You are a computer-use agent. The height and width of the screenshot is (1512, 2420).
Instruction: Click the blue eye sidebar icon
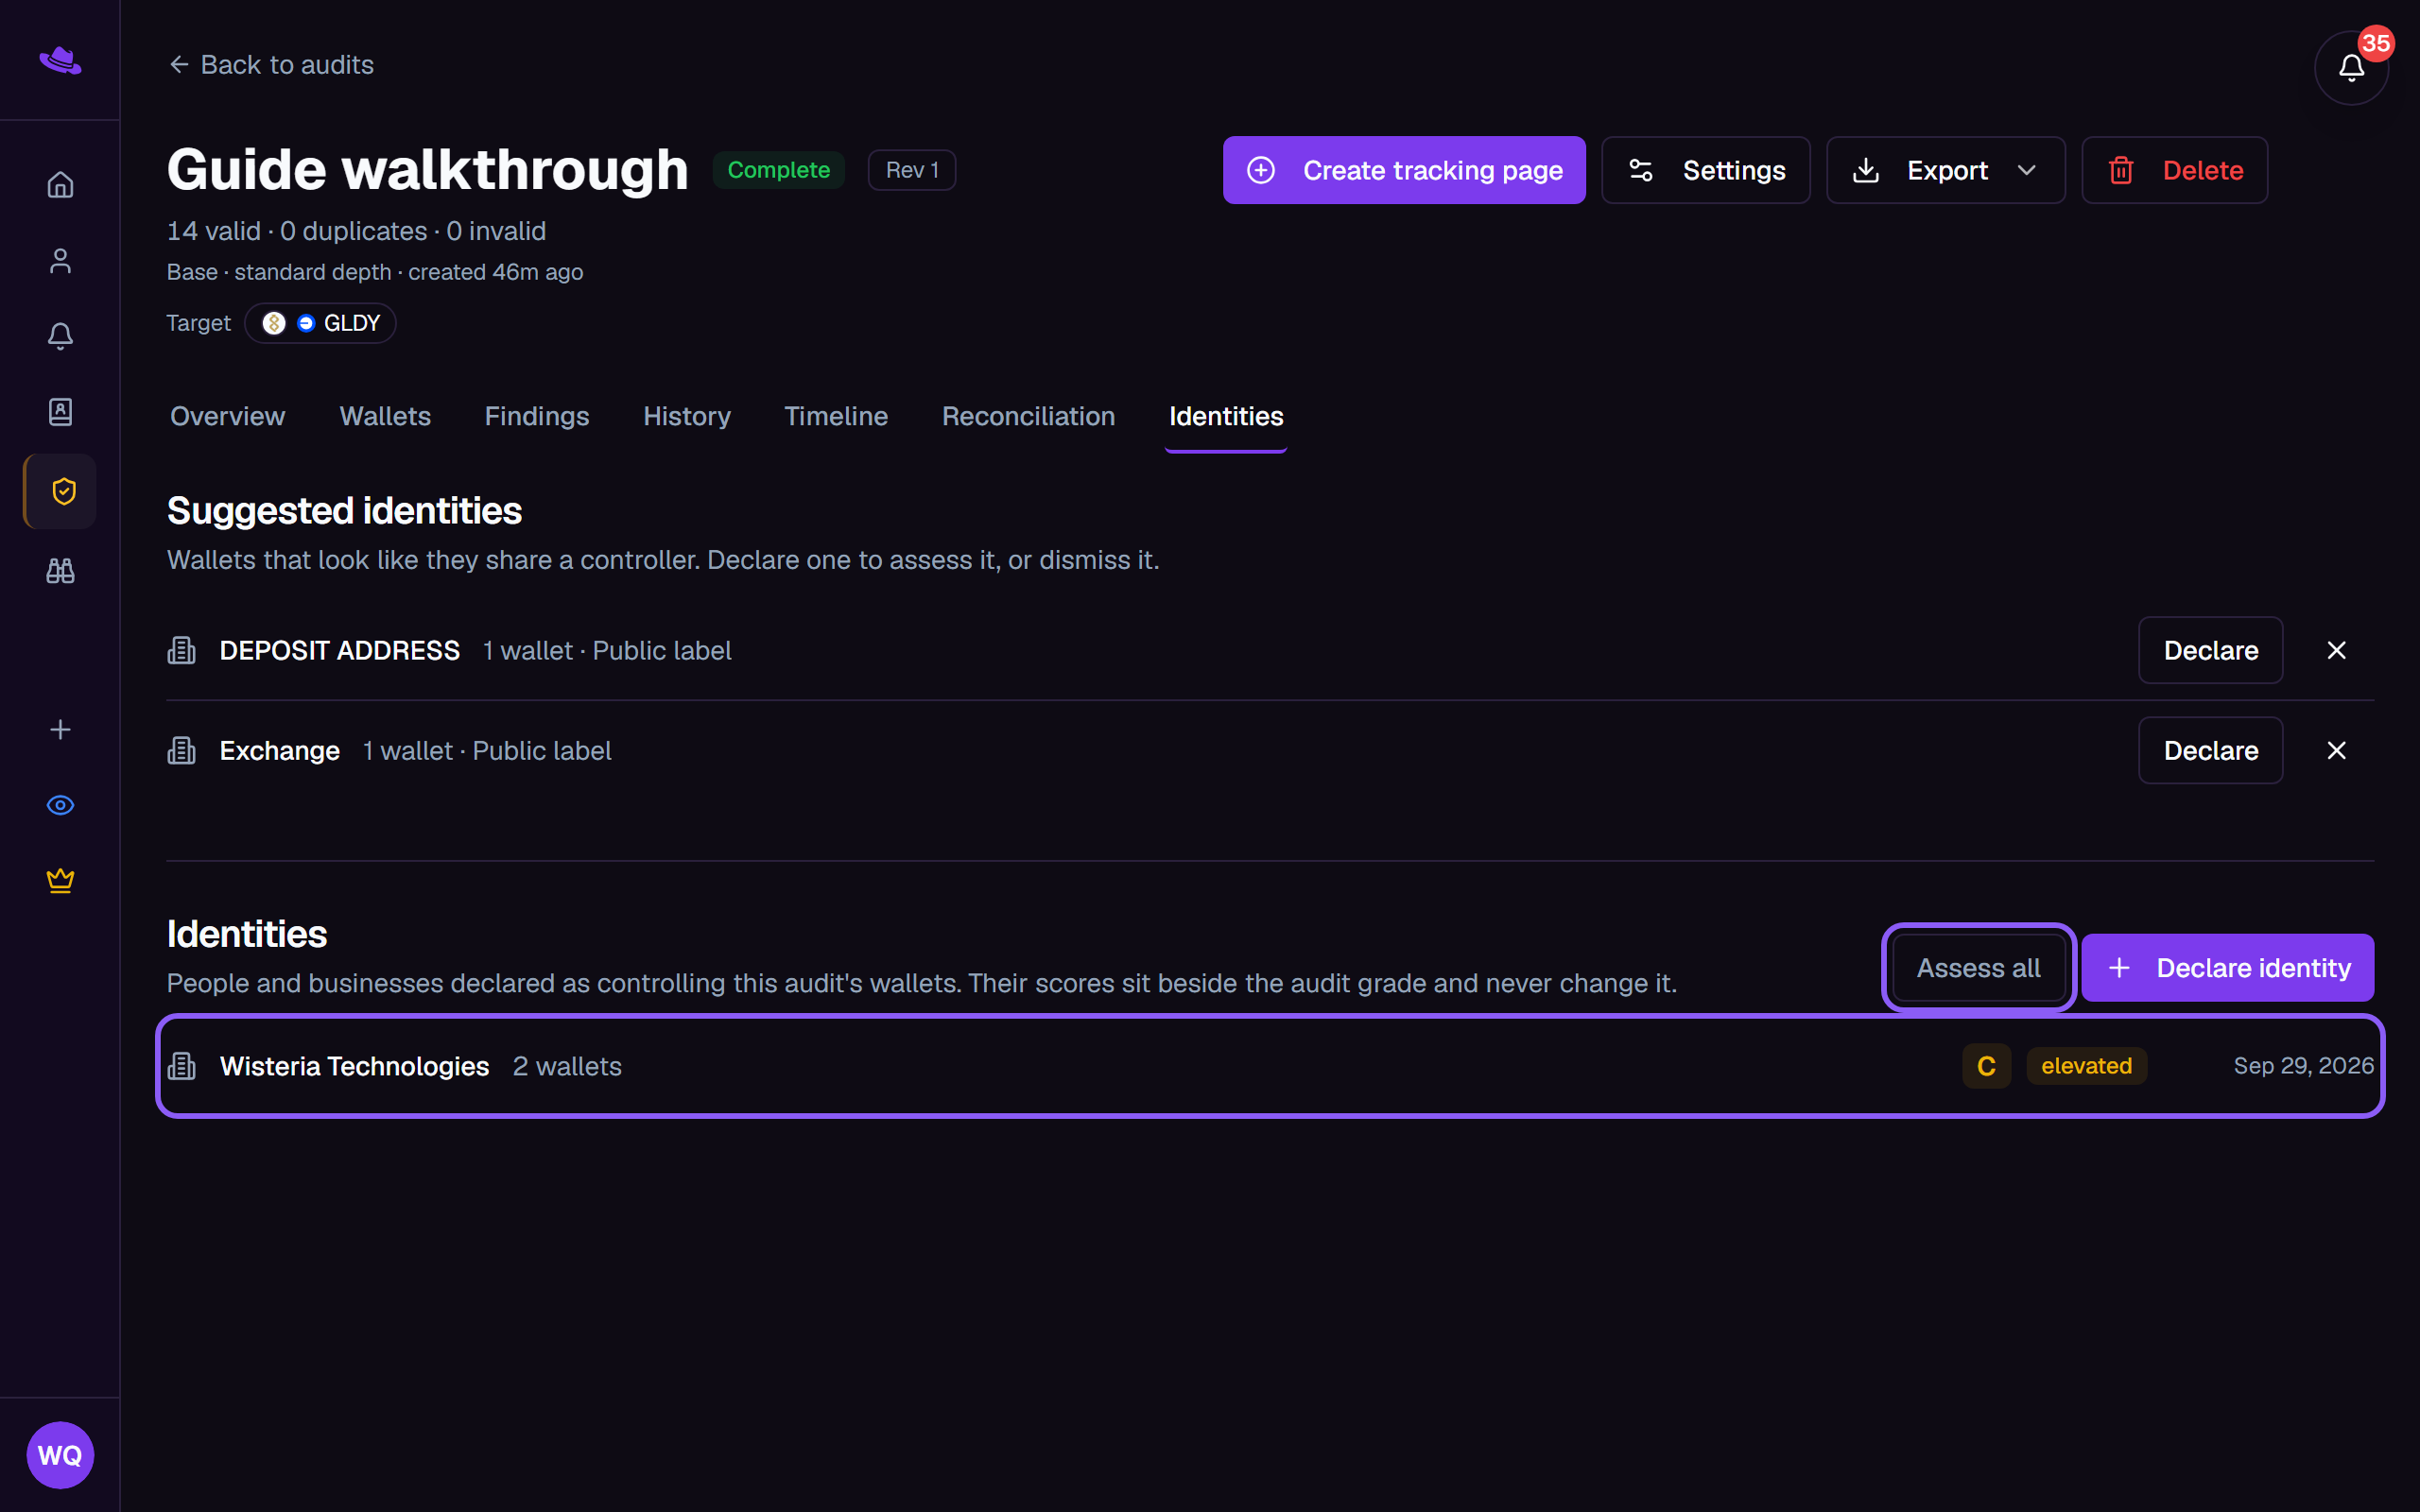pyautogui.click(x=60, y=805)
